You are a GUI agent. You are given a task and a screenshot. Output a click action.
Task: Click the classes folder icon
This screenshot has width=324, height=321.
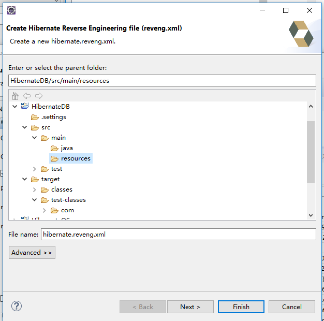pyautogui.click(x=45, y=189)
